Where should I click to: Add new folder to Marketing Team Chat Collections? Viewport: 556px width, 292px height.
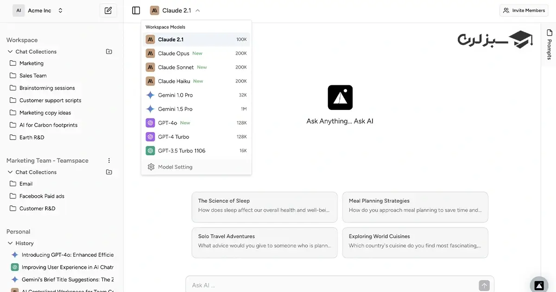click(x=109, y=172)
